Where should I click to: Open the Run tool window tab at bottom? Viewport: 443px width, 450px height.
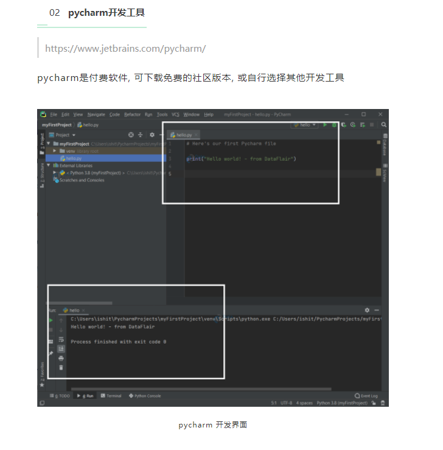85,396
